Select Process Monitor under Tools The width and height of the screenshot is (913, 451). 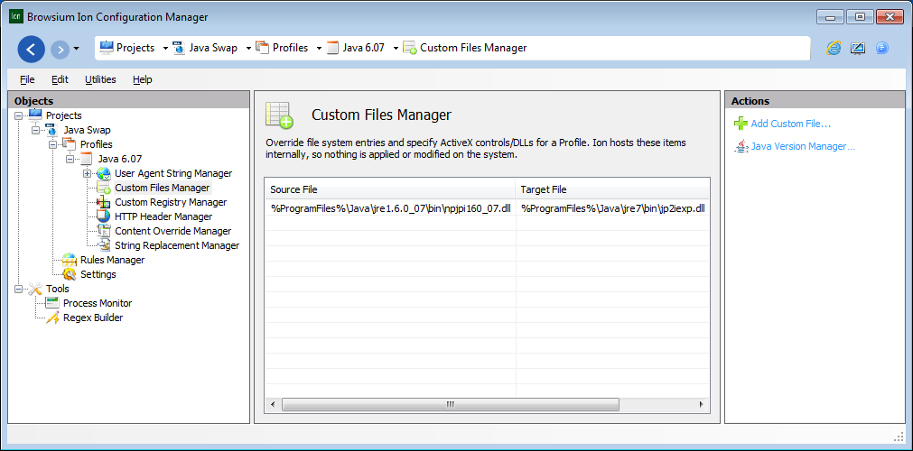[97, 303]
